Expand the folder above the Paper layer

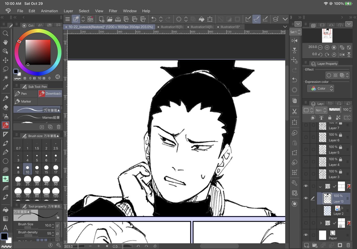tap(320, 223)
